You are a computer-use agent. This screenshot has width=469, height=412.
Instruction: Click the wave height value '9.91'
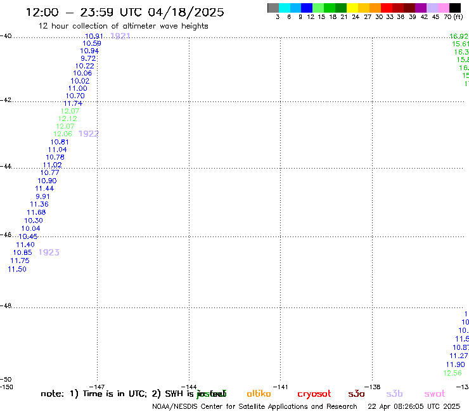point(42,196)
